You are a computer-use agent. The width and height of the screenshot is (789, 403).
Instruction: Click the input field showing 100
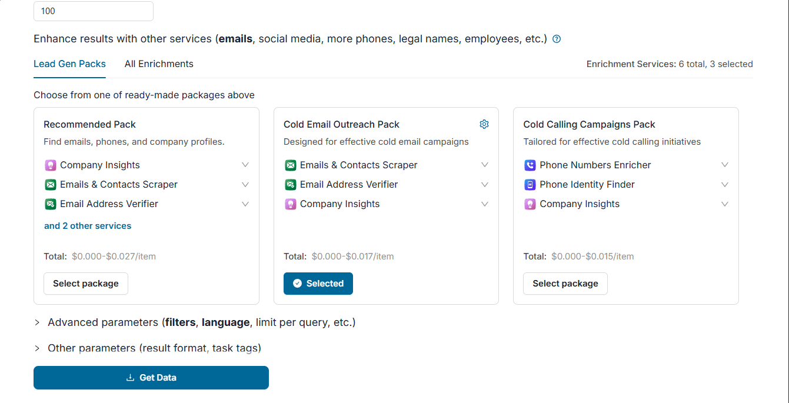pyautogui.click(x=94, y=11)
